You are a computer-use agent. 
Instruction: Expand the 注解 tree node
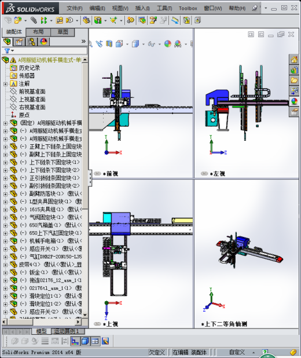[5, 84]
